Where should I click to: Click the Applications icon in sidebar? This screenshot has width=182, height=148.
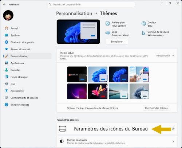point(7,63)
